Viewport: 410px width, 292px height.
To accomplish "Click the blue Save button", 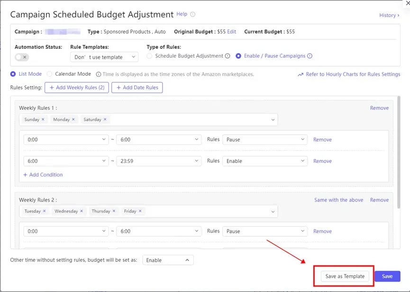I will pyautogui.click(x=387, y=276).
